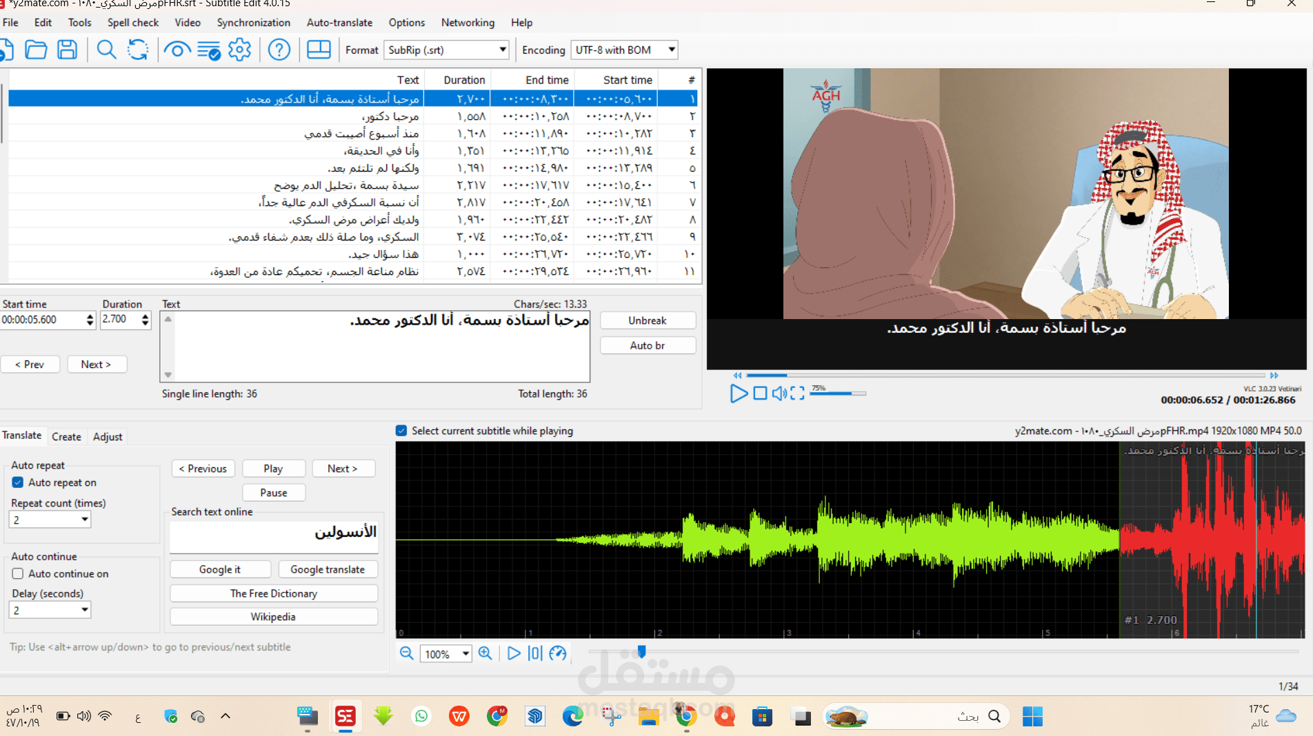1313x736 pixels.
Task: Click the Auto br button
Action: pyautogui.click(x=648, y=345)
